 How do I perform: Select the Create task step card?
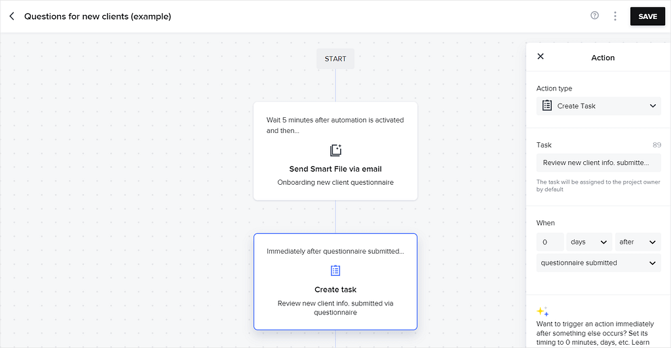pyautogui.click(x=335, y=282)
